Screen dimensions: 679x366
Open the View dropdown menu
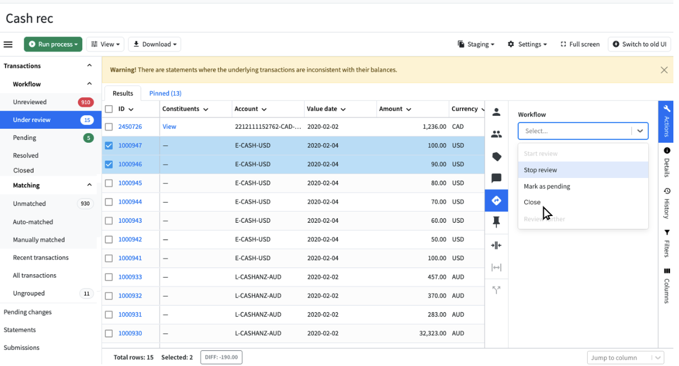click(105, 44)
